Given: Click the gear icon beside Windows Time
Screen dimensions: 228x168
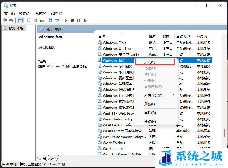Looking at the screenshot, I should (x=100, y=43).
